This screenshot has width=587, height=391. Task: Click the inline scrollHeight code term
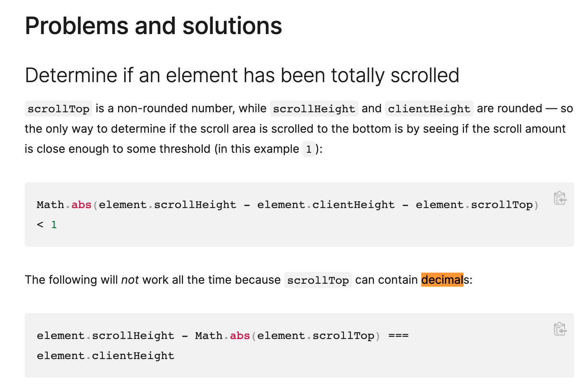click(x=314, y=109)
